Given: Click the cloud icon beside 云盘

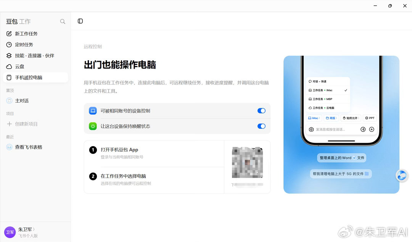Looking at the screenshot, I should [9, 66].
